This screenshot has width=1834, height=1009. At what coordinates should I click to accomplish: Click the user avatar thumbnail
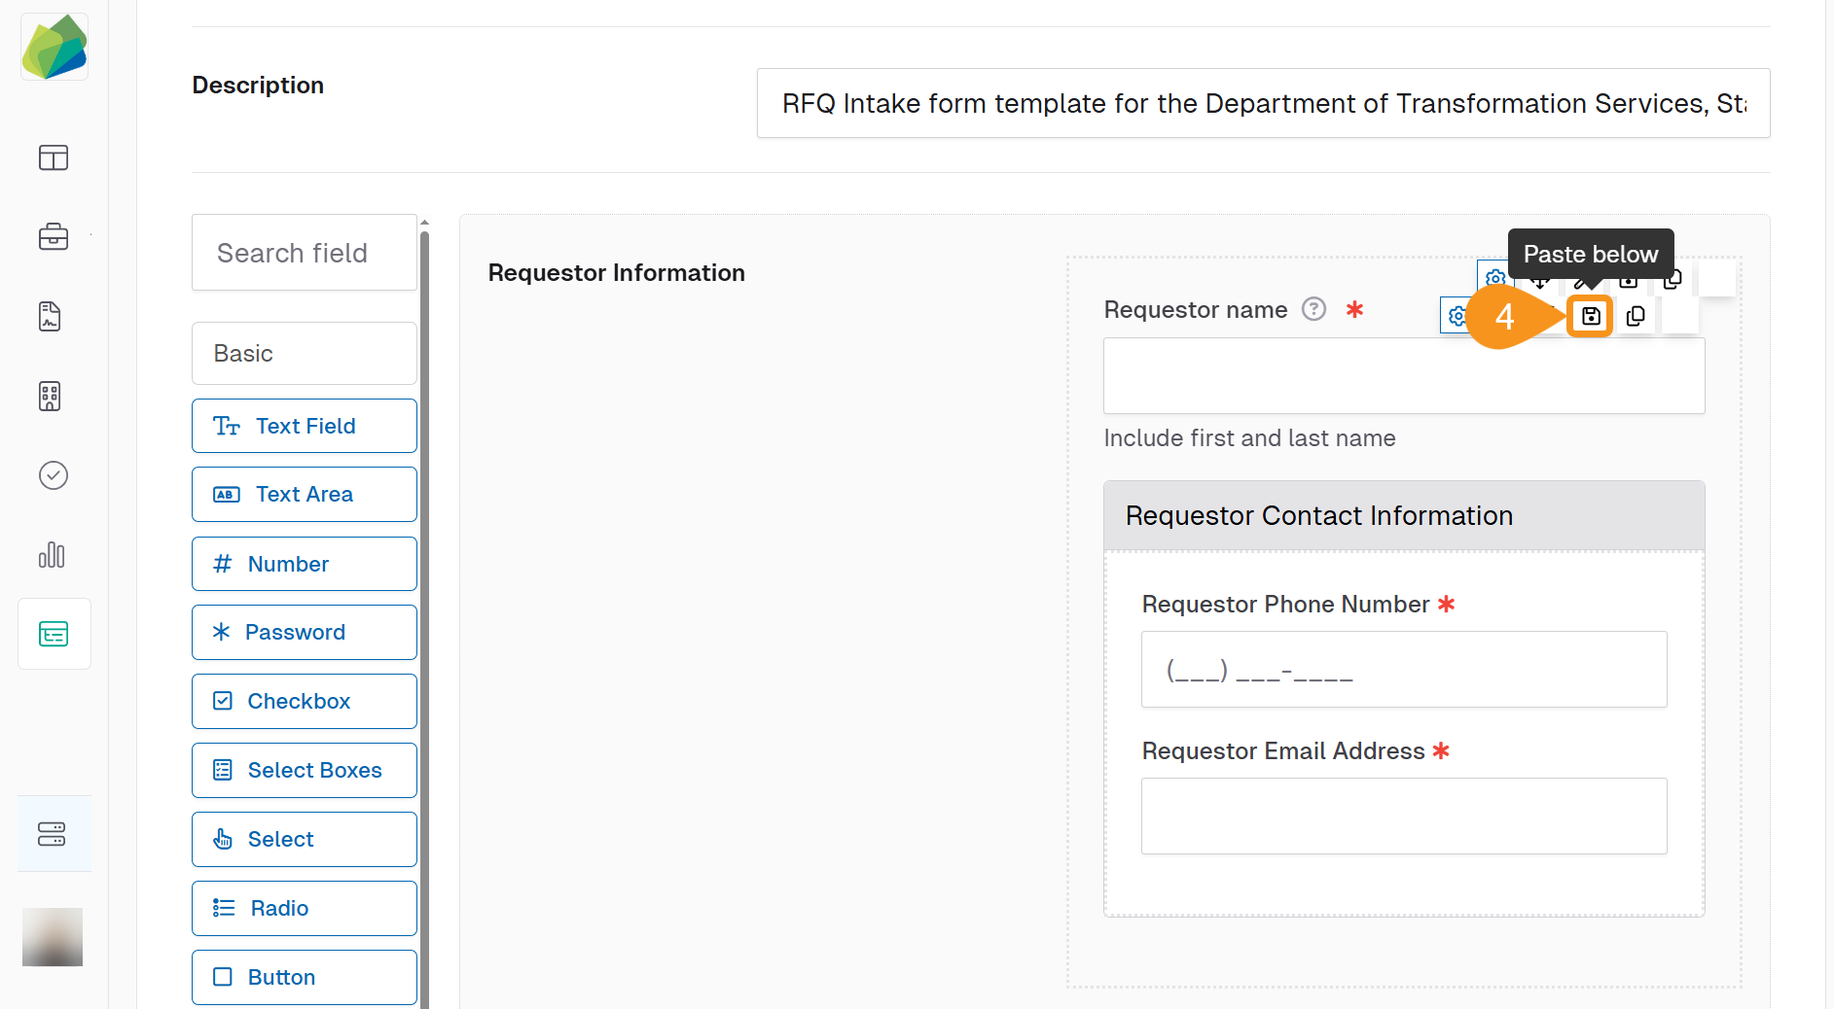click(53, 937)
